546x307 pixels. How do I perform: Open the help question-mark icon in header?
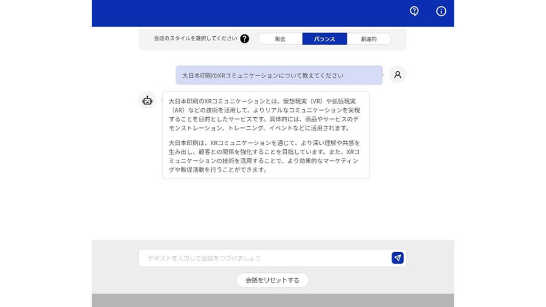tap(414, 11)
